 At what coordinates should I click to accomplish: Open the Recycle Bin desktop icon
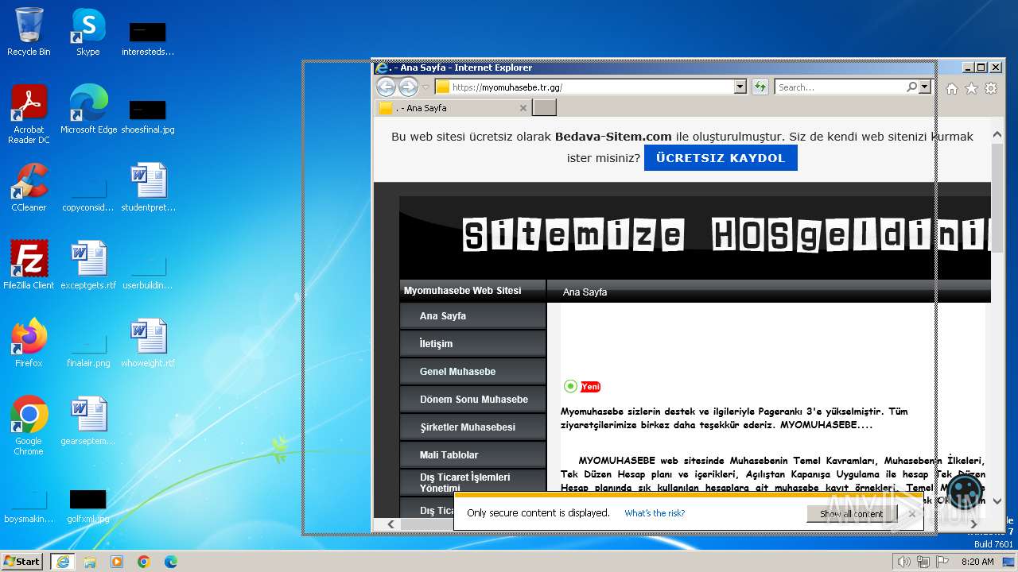pos(29,32)
